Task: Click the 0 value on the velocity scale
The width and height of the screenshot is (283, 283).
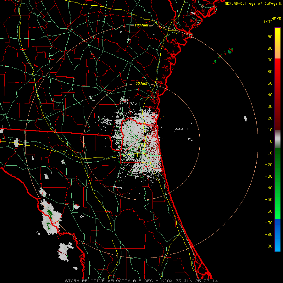Action: point(271,141)
